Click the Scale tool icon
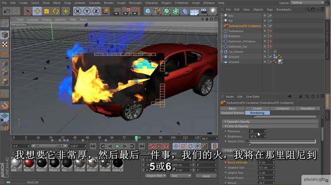The image size is (331, 185). [47, 11]
